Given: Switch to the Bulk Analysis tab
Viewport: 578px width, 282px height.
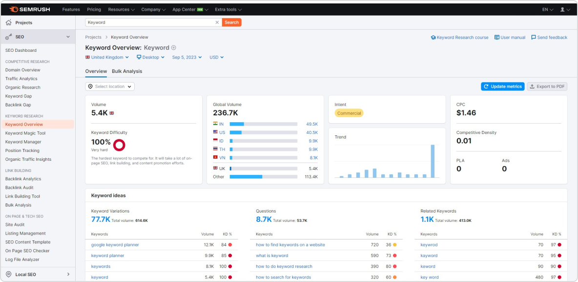Looking at the screenshot, I should (127, 71).
